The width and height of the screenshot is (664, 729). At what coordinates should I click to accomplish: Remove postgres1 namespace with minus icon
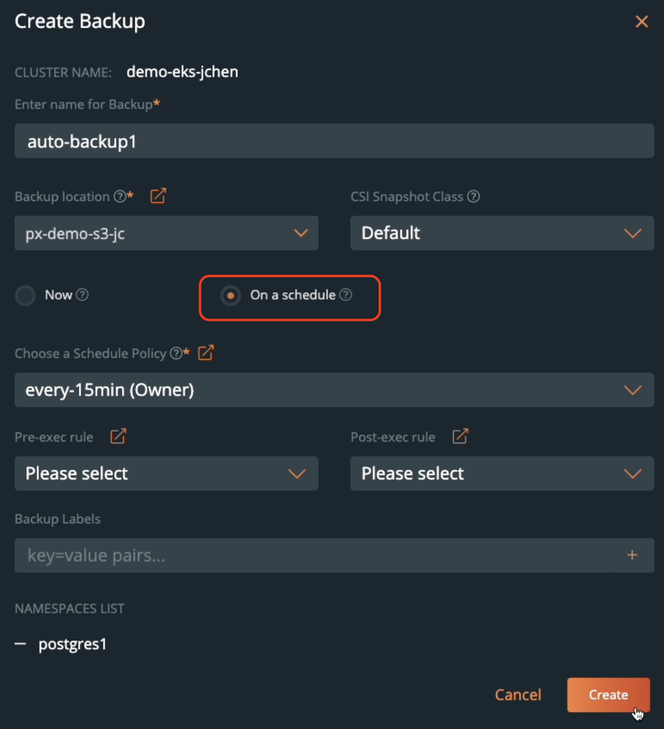pyautogui.click(x=20, y=644)
